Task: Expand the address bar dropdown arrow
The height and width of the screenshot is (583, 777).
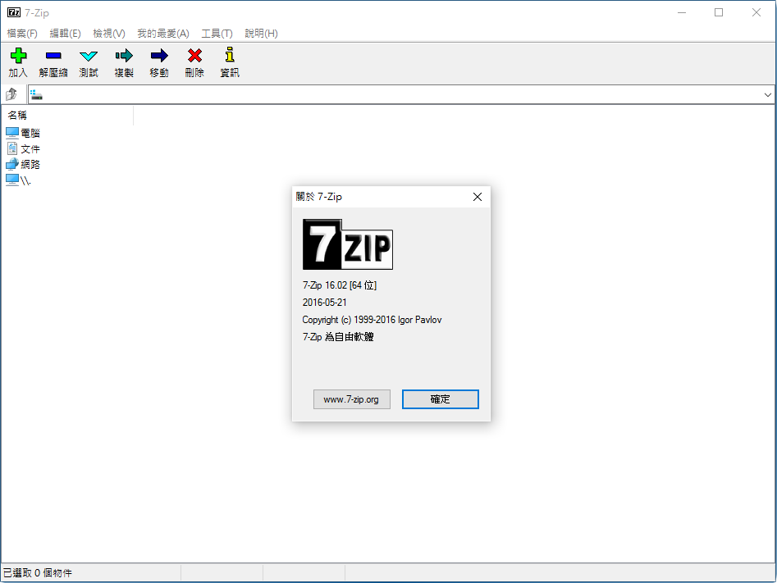Action: 768,95
